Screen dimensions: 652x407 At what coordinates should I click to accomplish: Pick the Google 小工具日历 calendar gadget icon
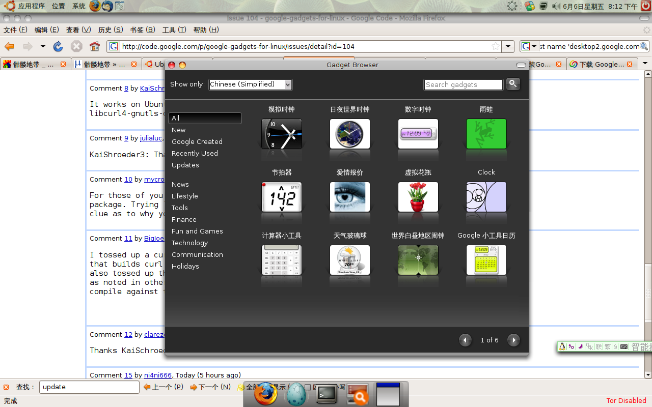(x=486, y=260)
